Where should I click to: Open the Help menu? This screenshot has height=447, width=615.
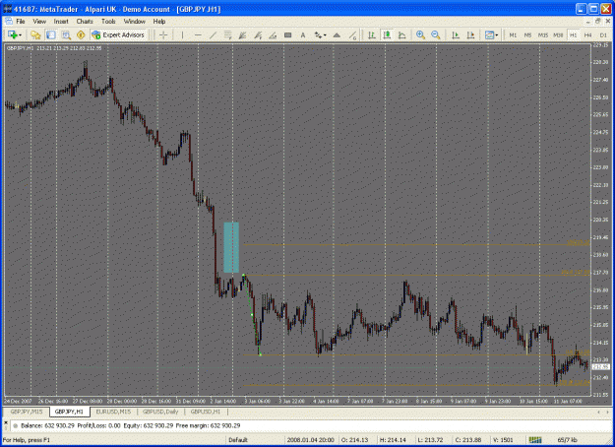[159, 22]
